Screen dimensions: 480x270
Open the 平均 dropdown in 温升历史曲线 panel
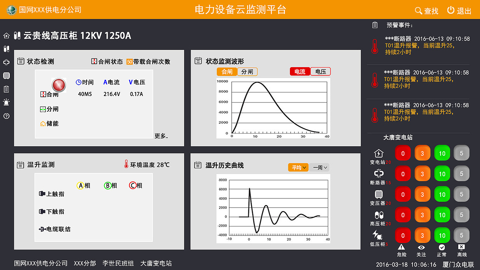click(x=298, y=167)
